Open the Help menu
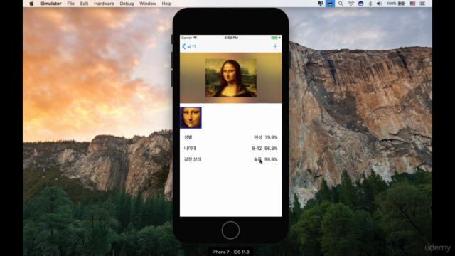 (166, 4)
